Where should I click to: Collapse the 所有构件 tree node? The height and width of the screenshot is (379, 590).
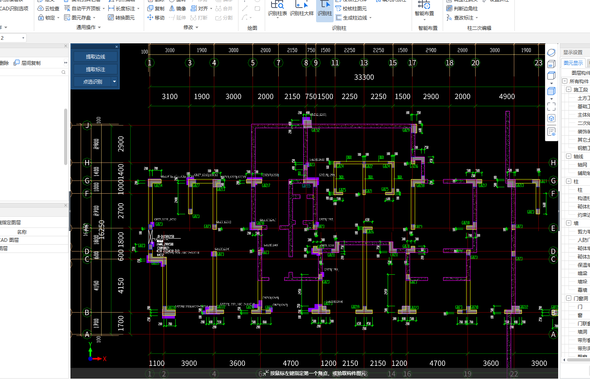(565, 81)
